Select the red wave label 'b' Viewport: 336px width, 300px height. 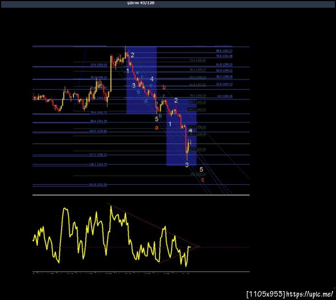164,87
